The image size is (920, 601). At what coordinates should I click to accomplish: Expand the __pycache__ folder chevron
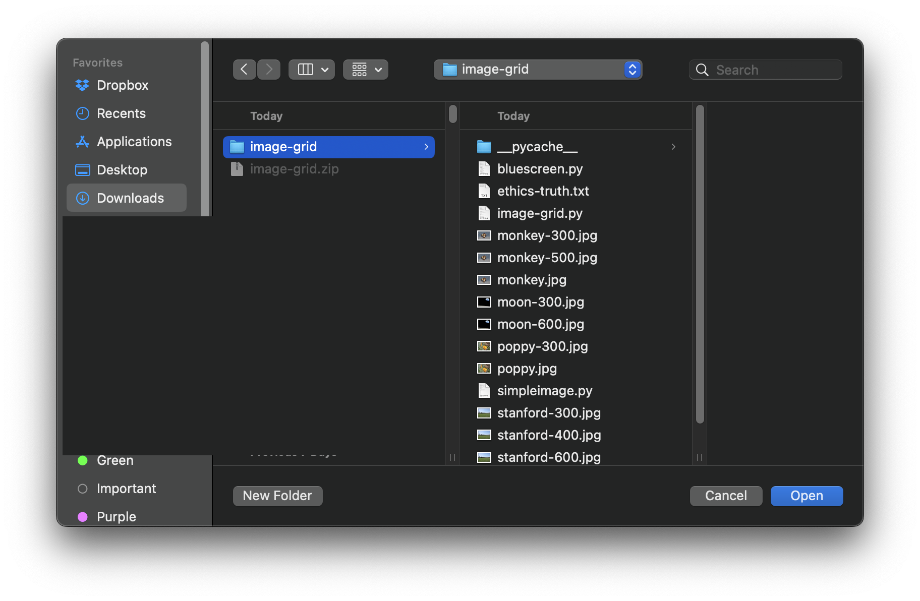pos(673,146)
